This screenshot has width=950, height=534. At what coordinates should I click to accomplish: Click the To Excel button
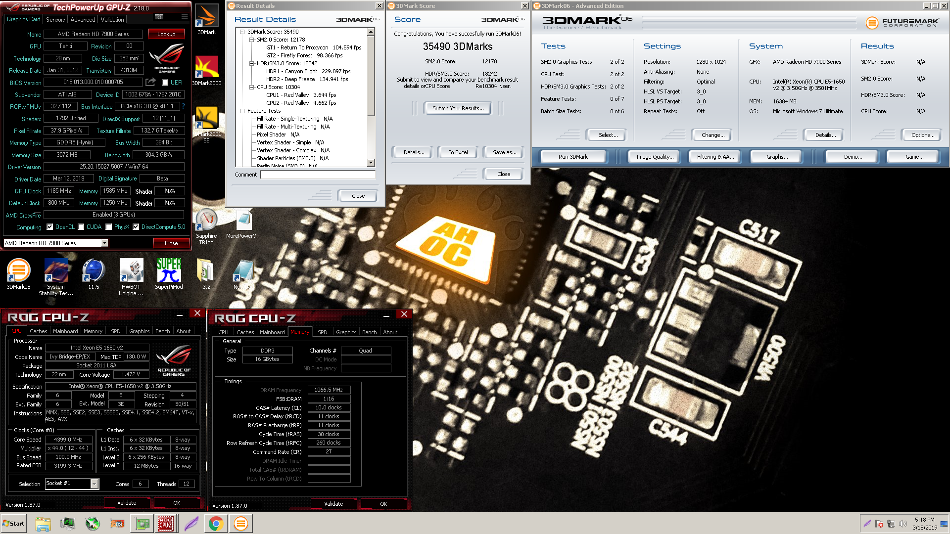pyautogui.click(x=458, y=152)
